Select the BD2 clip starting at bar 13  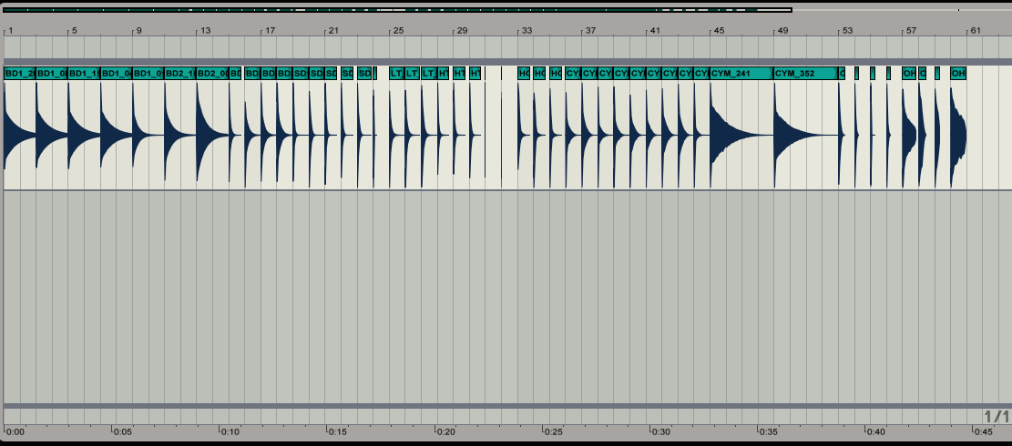pos(211,73)
